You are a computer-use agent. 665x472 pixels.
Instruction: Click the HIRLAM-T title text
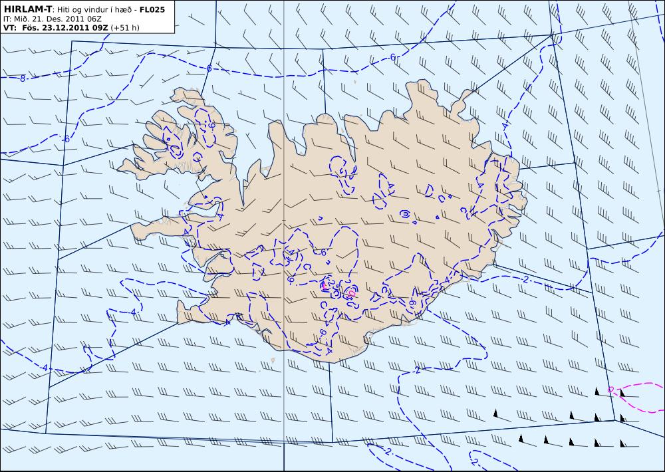[x=27, y=9]
